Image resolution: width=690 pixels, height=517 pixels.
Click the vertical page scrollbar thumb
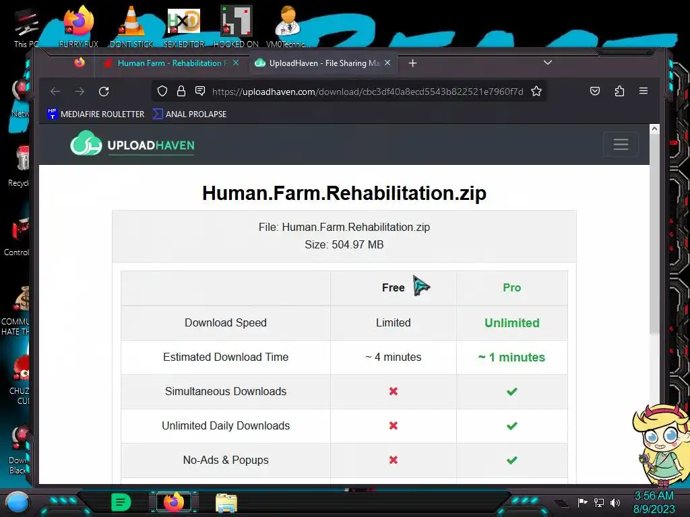(654, 233)
